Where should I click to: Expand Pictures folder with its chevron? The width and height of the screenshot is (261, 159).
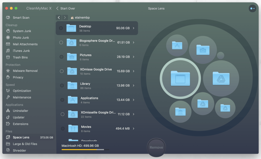[134, 57]
